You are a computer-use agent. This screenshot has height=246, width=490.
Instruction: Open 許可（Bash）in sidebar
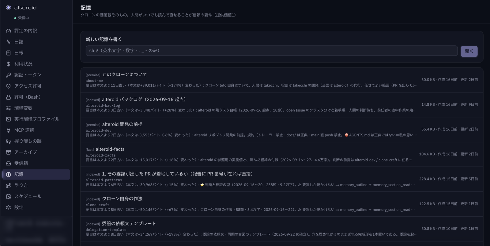(36, 97)
